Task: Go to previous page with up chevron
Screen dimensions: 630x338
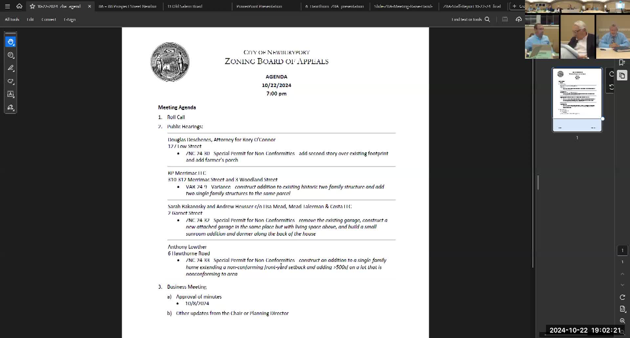Action: [622, 274]
